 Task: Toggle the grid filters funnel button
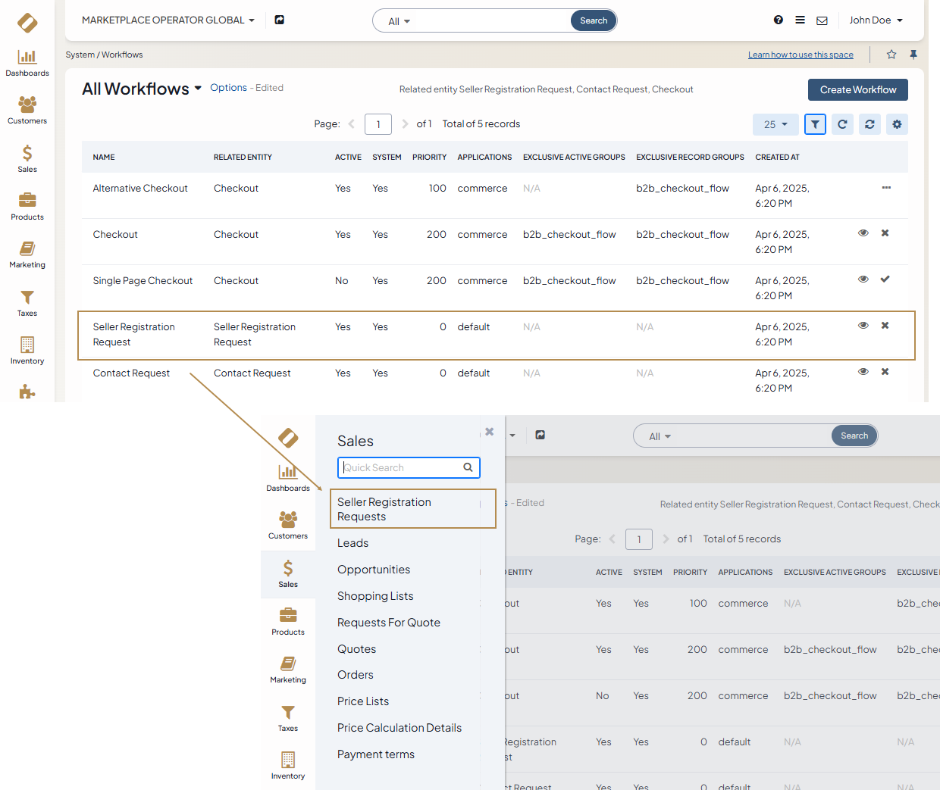[x=815, y=124]
